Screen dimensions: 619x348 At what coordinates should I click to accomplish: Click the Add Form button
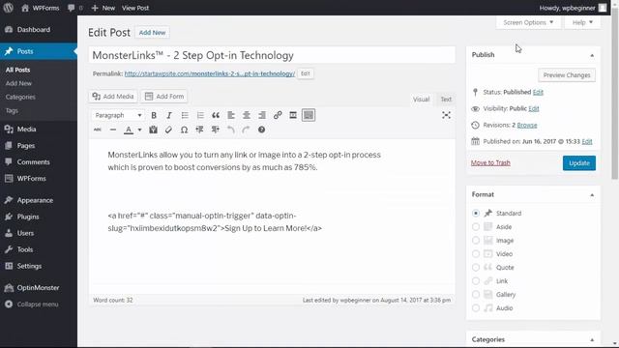click(164, 97)
